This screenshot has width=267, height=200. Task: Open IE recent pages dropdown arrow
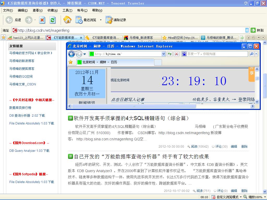[x=85, y=54]
